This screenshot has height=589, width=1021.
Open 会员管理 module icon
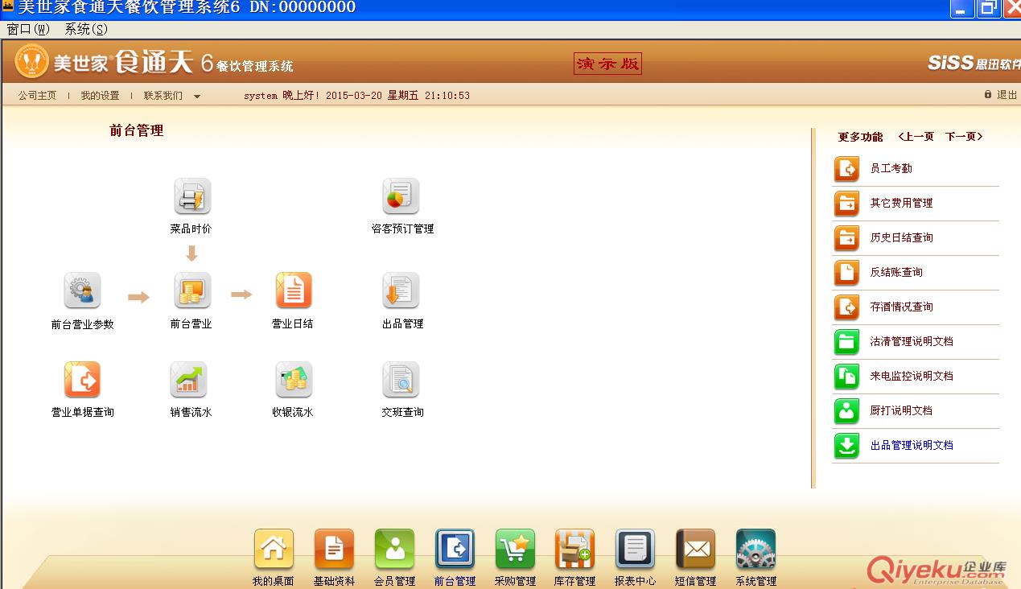[x=394, y=550]
